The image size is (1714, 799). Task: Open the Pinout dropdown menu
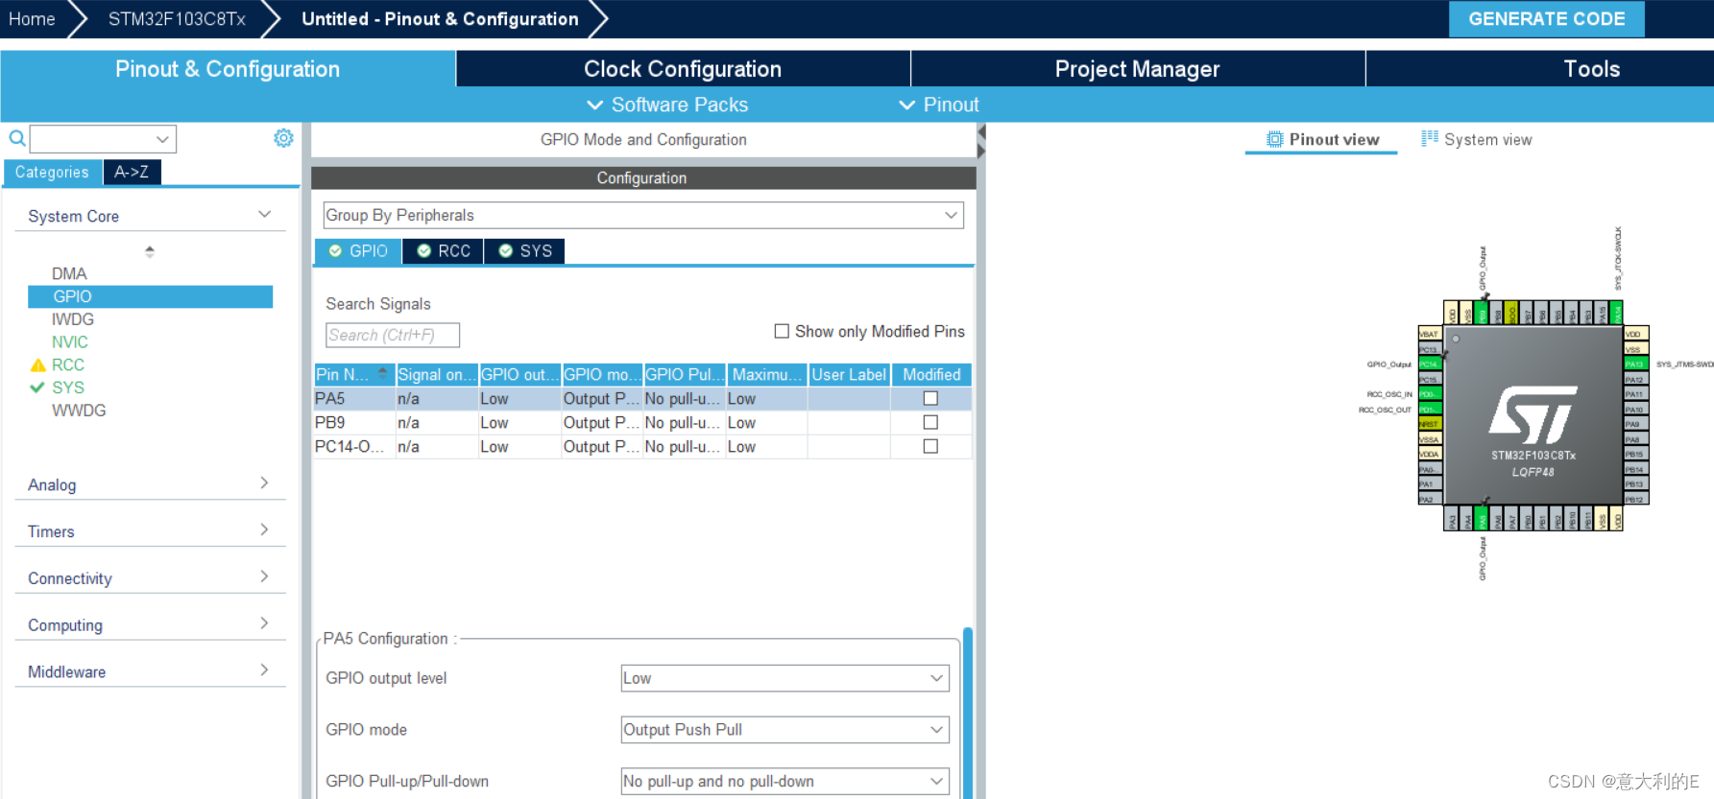click(939, 105)
